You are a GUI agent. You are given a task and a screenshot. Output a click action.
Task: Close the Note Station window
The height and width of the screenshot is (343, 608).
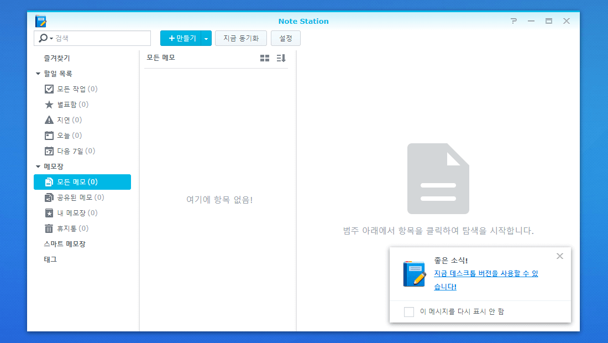coord(567,21)
